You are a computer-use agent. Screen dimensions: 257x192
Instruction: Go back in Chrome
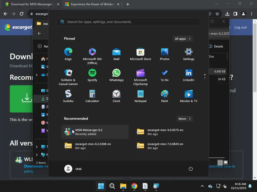point(6,14)
